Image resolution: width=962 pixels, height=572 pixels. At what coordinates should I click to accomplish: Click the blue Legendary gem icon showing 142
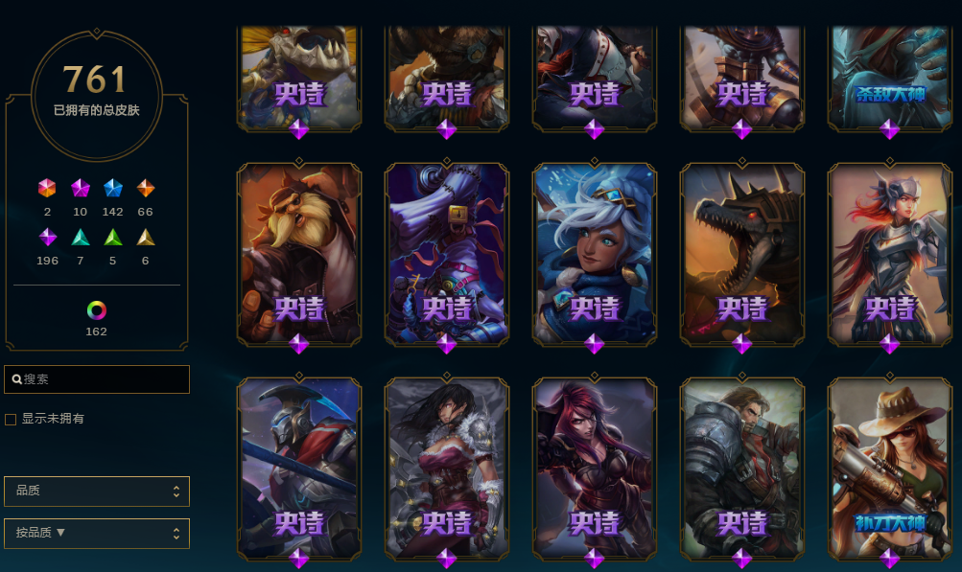pos(113,188)
